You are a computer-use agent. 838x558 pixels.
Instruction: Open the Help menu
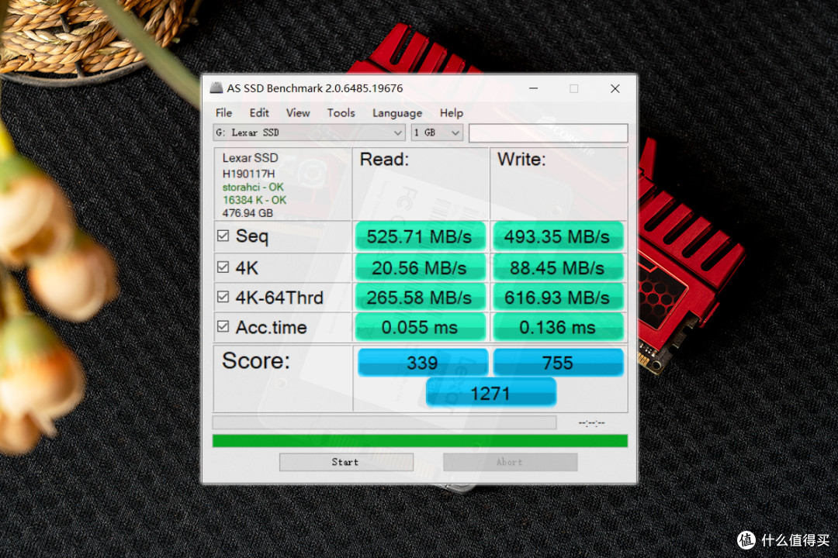[x=451, y=112]
